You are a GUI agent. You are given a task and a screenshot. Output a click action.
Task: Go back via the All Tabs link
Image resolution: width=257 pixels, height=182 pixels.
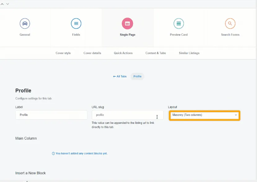[x=120, y=76]
